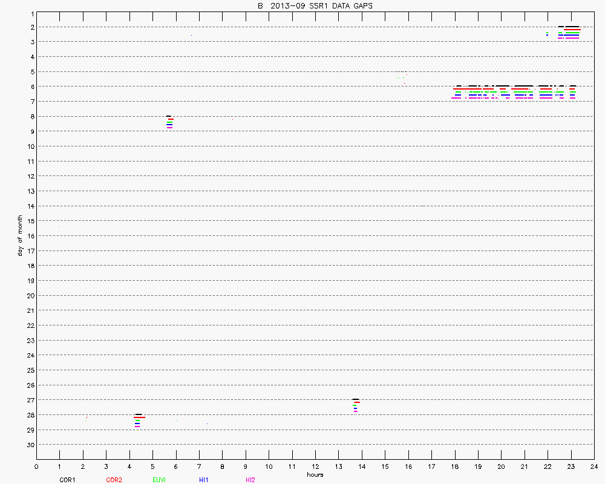Select the magenta HI2 legend label

pyautogui.click(x=250, y=480)
